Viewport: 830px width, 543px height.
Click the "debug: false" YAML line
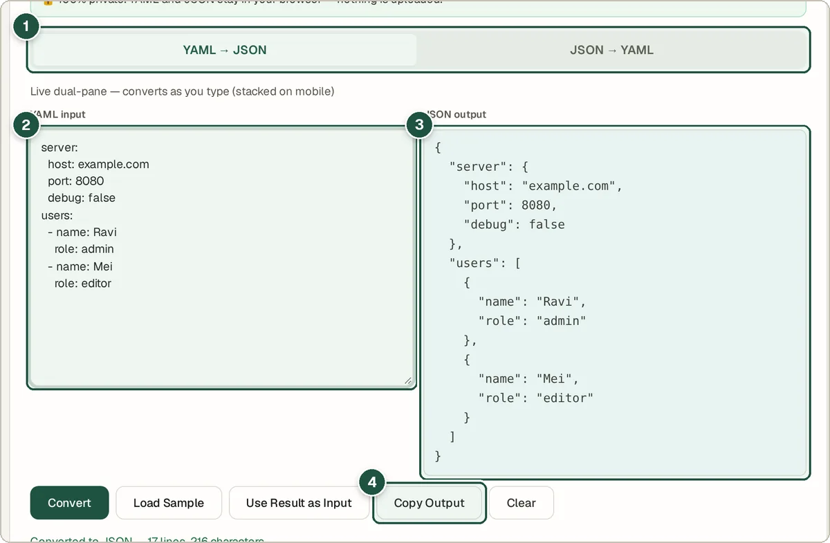point(82,198)
